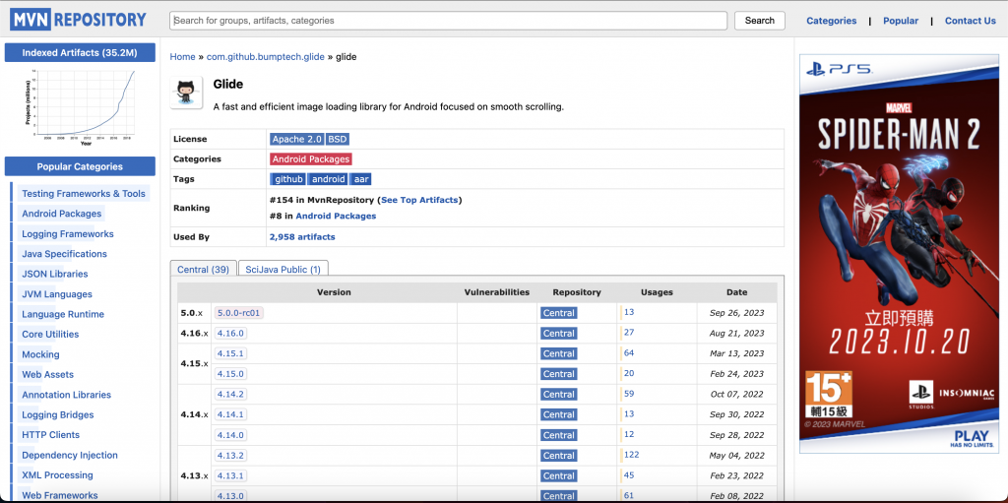The width and height of the screenshot is (1008, 503).
Task: Open version 4.15.1
Action: coord(230,353)
